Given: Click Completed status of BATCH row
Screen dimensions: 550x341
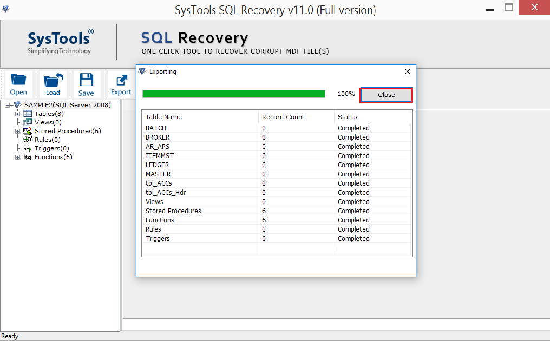Looking at the screenshot, I should click(353, 128).
